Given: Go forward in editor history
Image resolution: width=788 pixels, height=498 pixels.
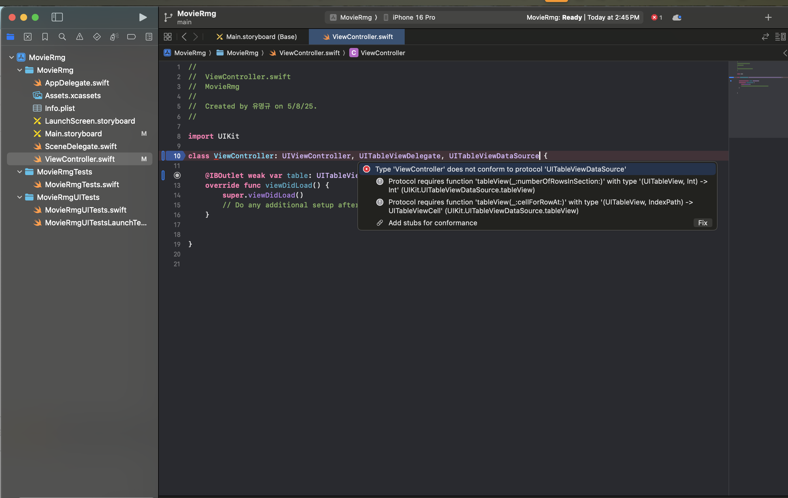Looking at the screenshot, I should coord(196,37).
